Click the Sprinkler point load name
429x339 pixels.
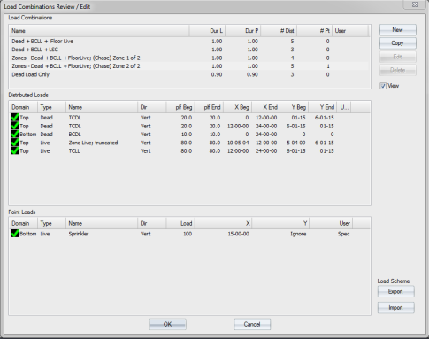(x=79, y=234)
